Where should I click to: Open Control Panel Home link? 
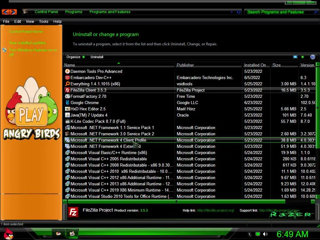26,32
